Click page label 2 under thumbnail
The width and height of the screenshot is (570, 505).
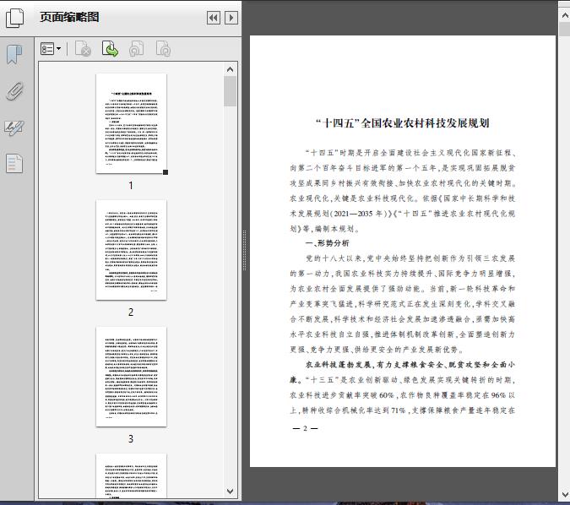coord(131,312)
